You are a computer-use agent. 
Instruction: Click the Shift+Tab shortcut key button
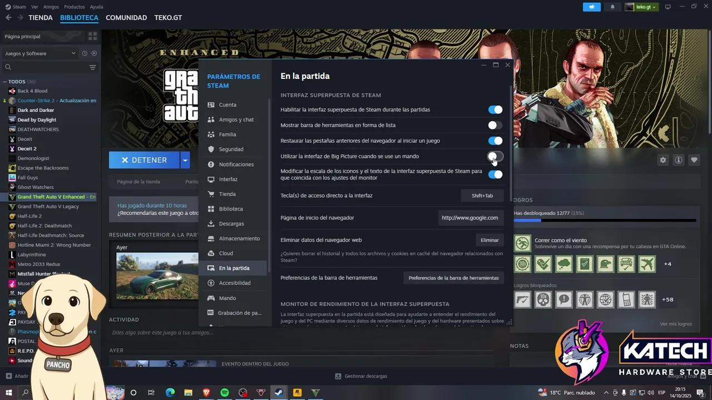(482, 196)
